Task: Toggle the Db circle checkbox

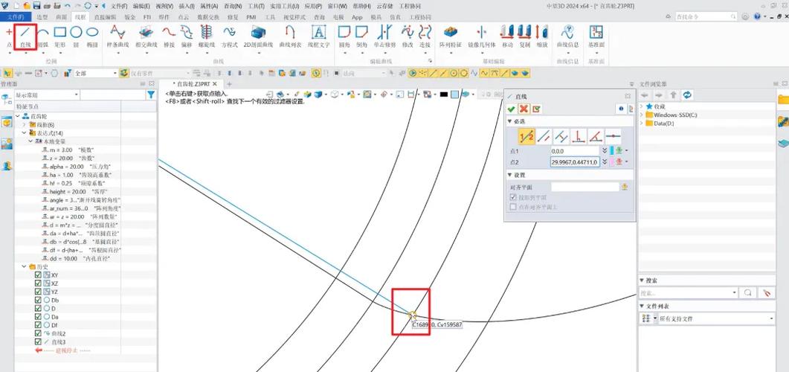Action: point(38,300)
